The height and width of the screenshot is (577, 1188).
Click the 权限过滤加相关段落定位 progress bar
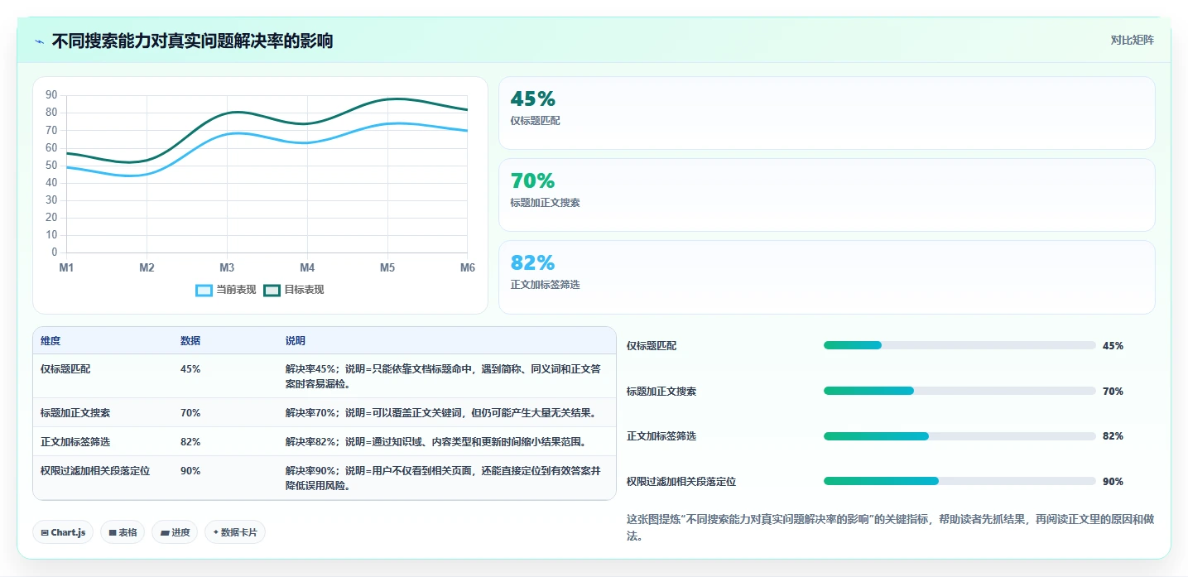(960, 481)
